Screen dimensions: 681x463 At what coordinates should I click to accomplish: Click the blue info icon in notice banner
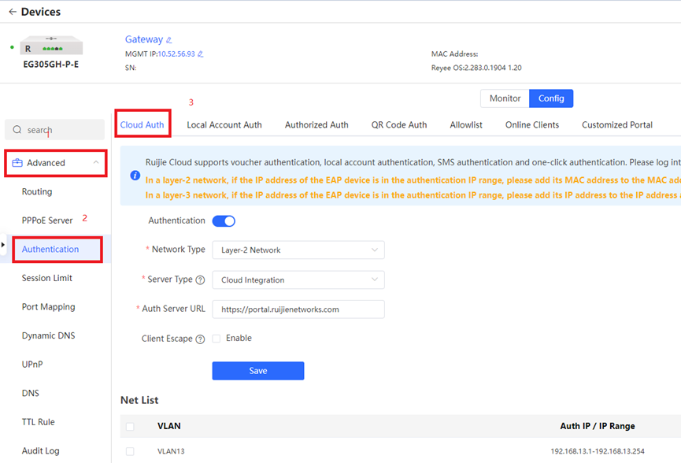click(x=135, y=175)
